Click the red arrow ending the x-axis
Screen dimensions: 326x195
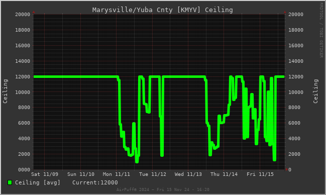tap(287, 169)
